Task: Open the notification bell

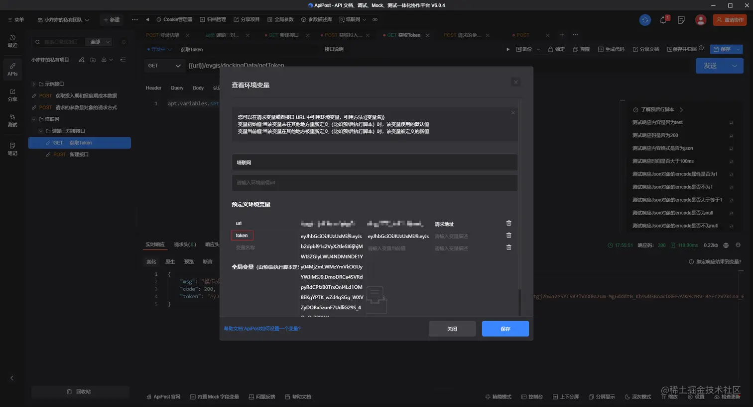Action: 663,20
